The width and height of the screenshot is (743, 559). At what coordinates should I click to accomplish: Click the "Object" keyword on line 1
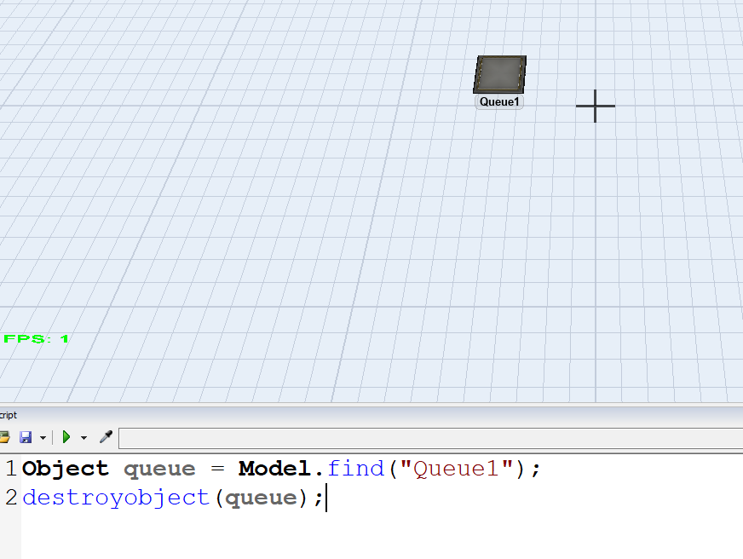click(x=66, y=469)
